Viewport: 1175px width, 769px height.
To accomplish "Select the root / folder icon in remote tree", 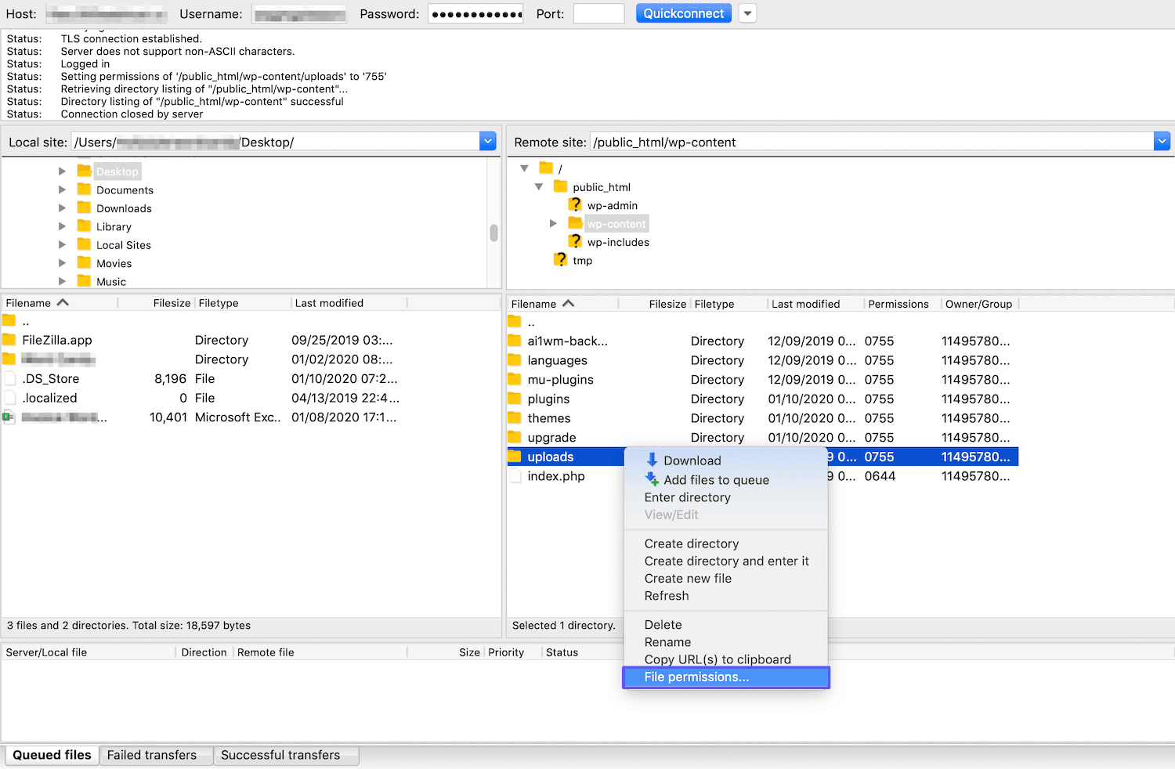I will [x=546, y=168].
